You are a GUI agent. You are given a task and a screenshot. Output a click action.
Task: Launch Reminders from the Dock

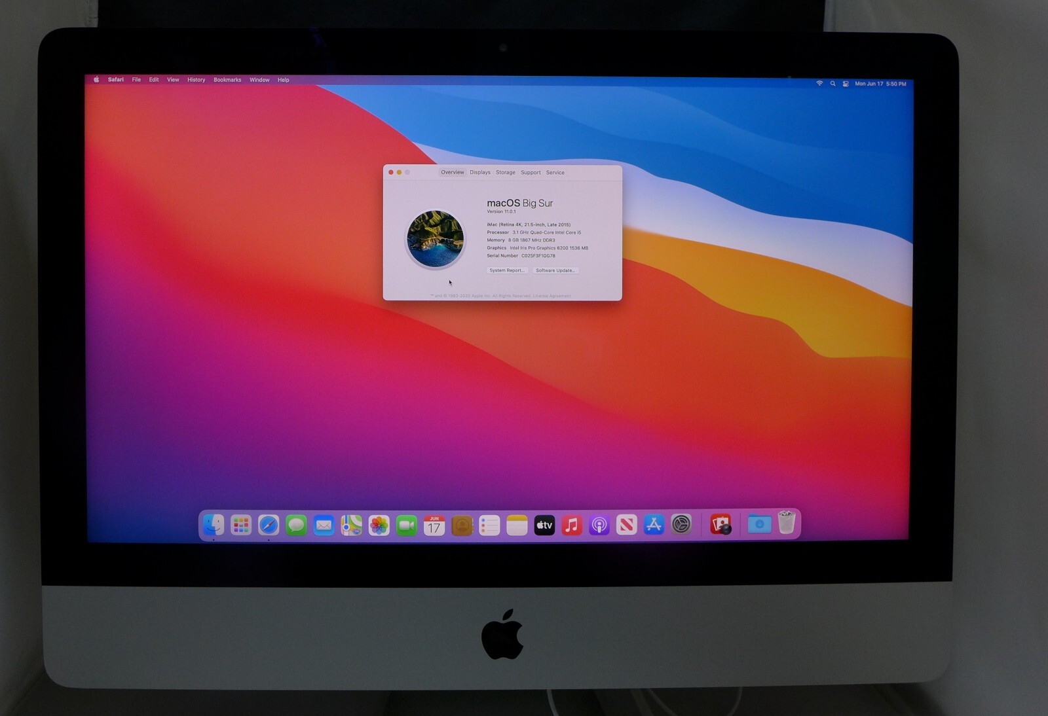tap(489, 525)
